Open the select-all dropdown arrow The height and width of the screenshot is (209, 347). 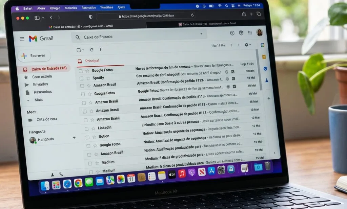tap(83, 50)
